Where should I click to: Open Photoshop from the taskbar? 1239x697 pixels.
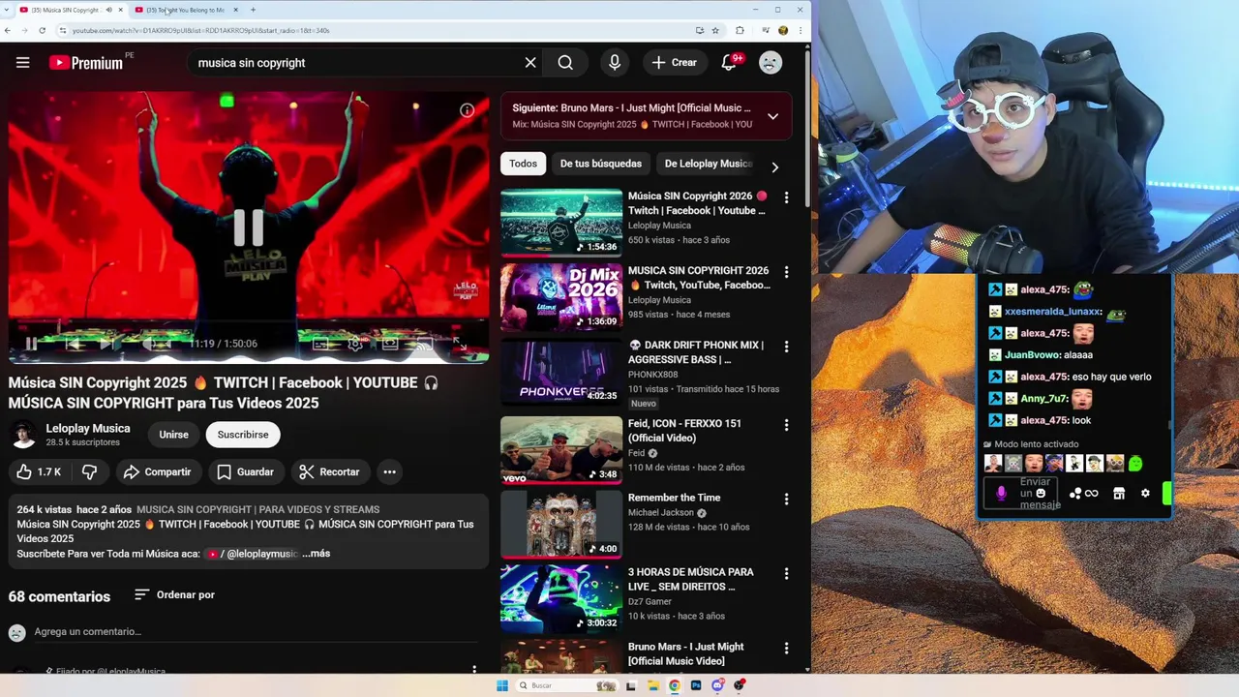coord(696,685)
